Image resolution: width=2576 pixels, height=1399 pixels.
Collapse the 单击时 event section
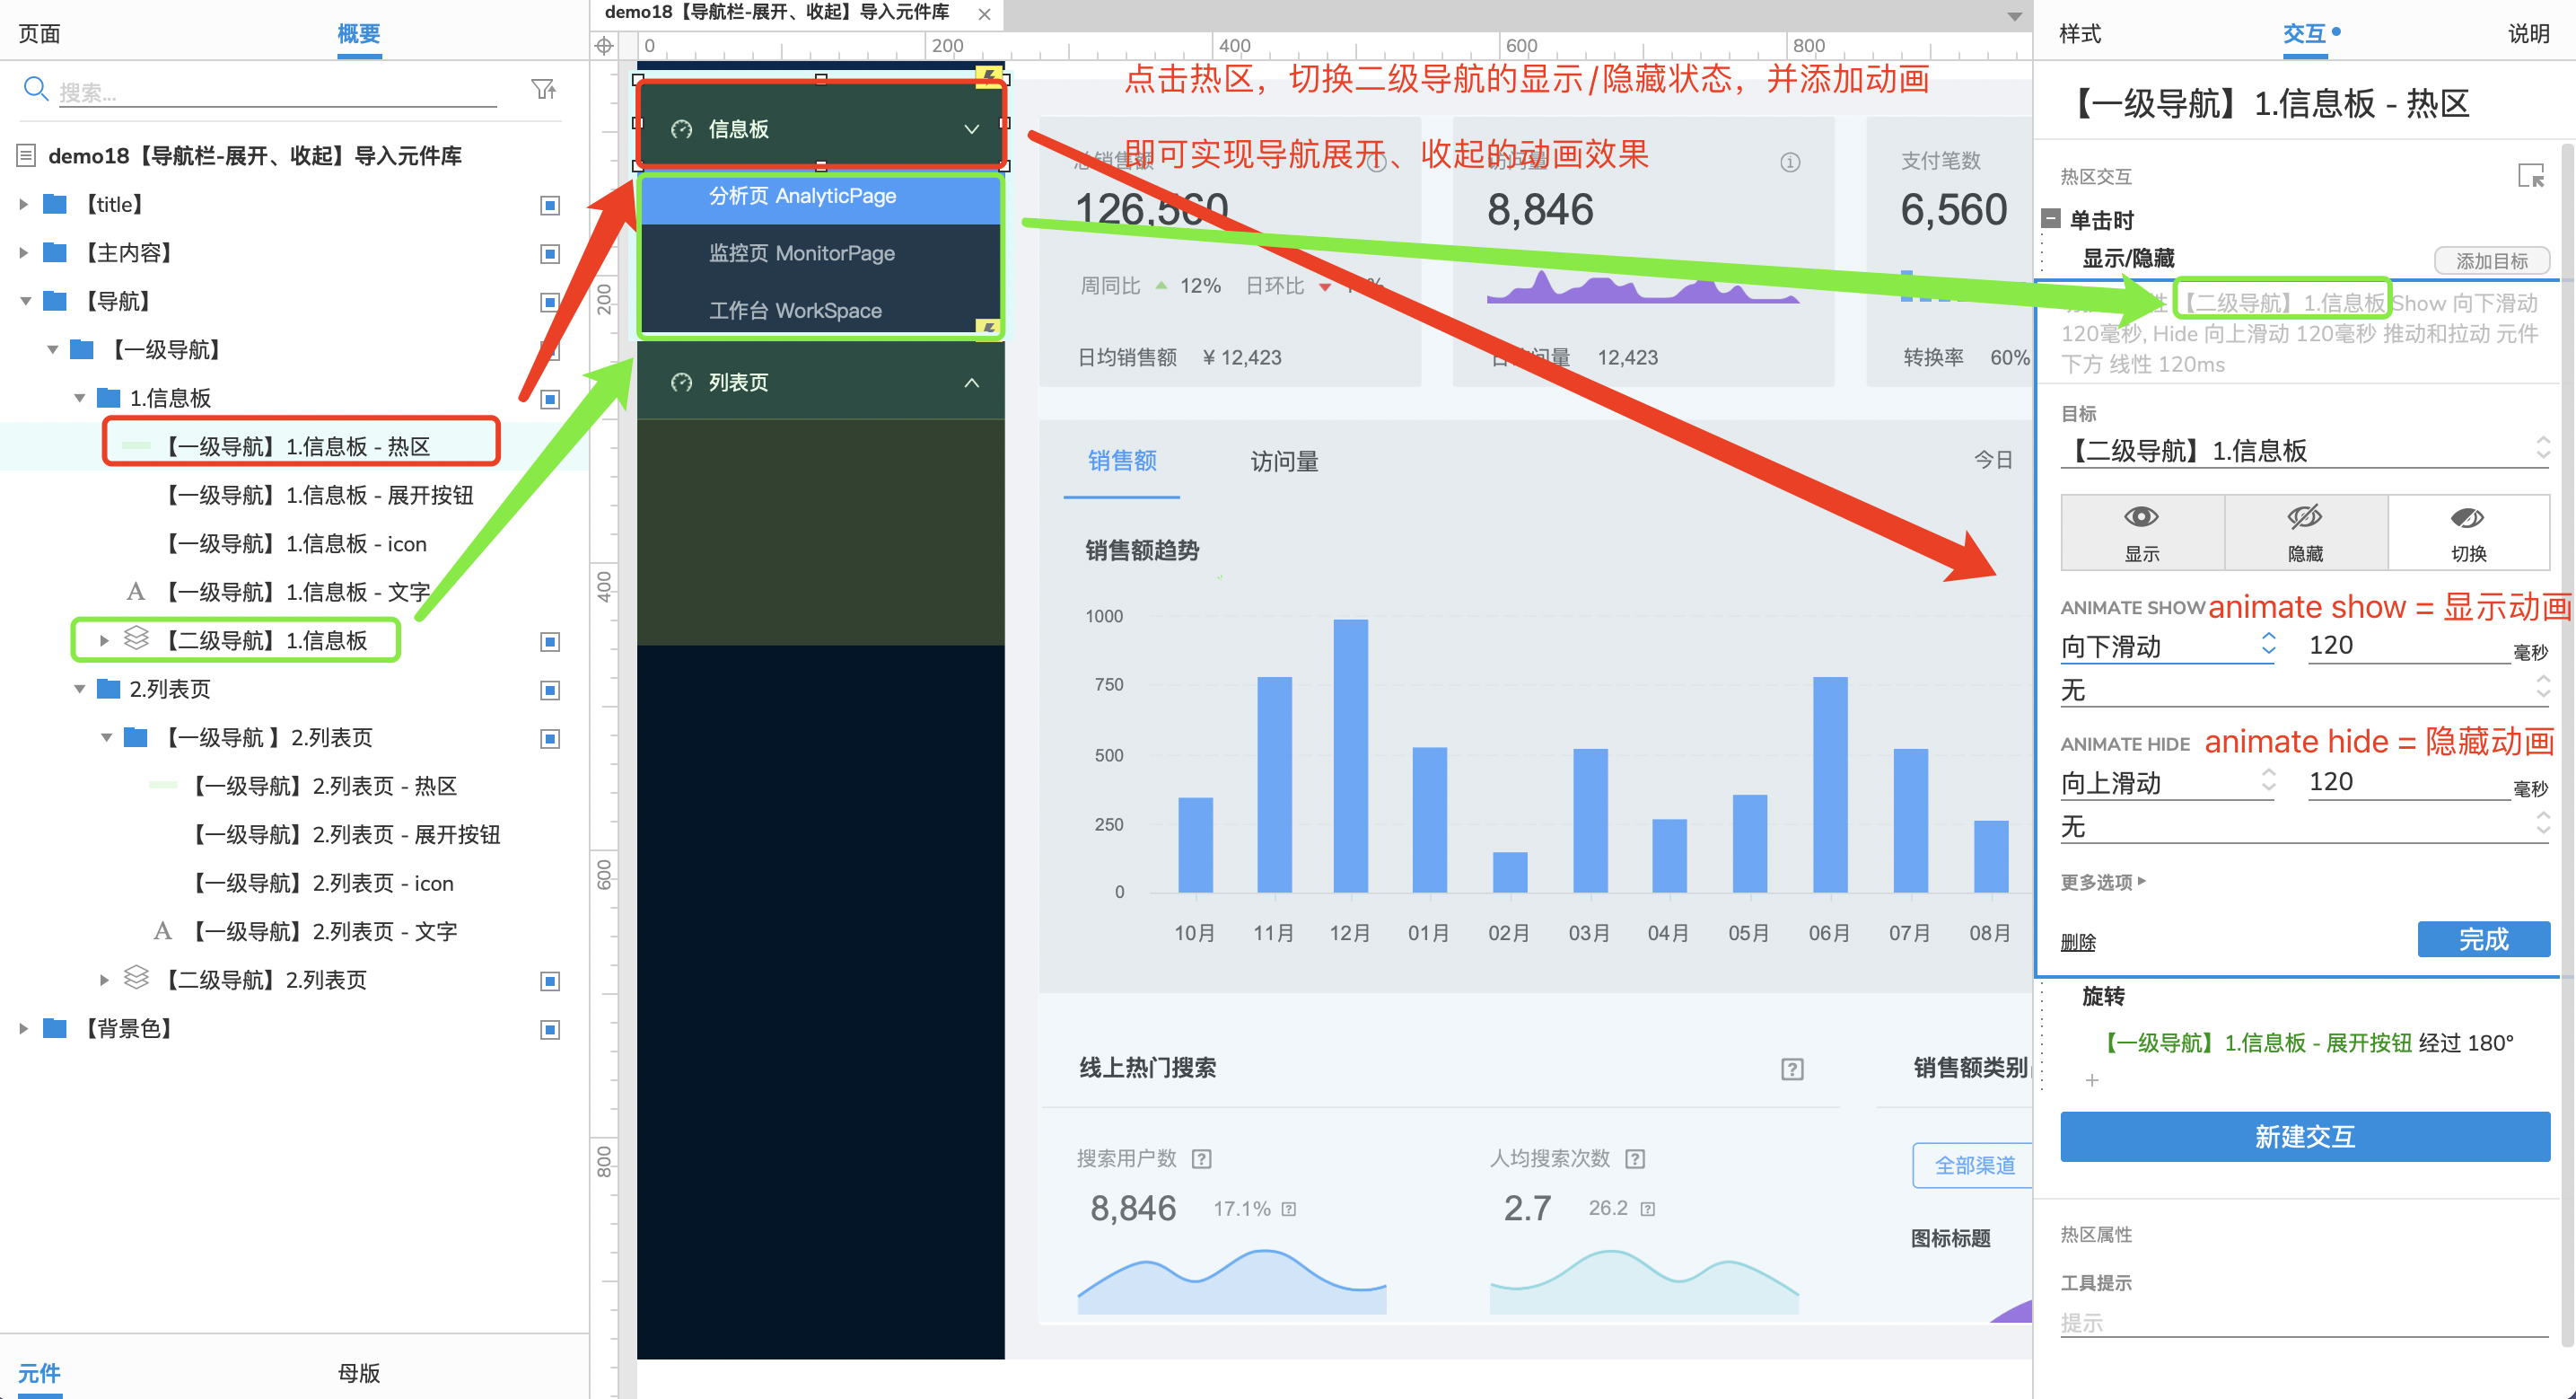tap(2051, 219)
